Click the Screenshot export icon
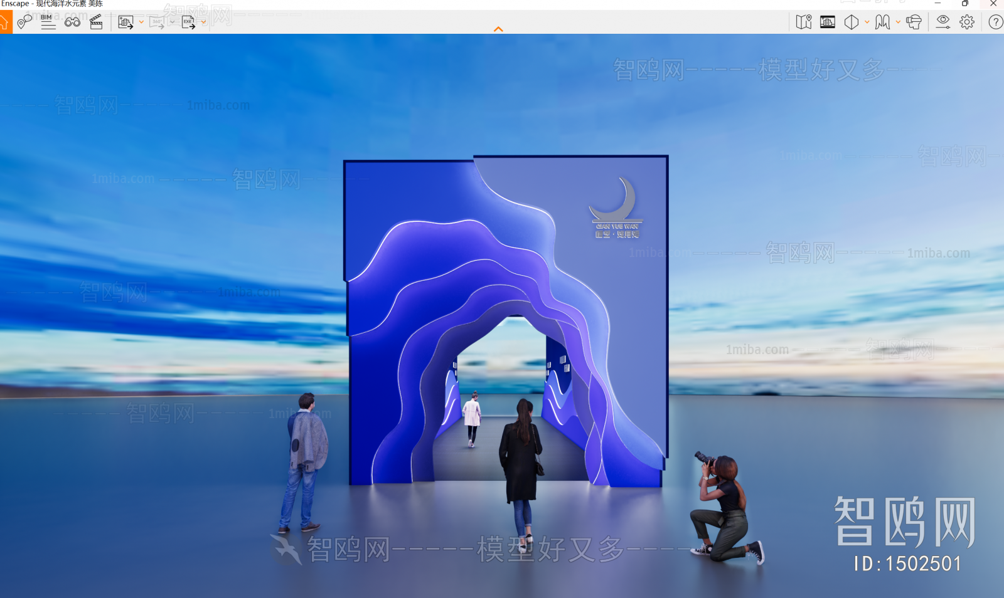This screenshot has height=598, width=1004. coord(125,23)
